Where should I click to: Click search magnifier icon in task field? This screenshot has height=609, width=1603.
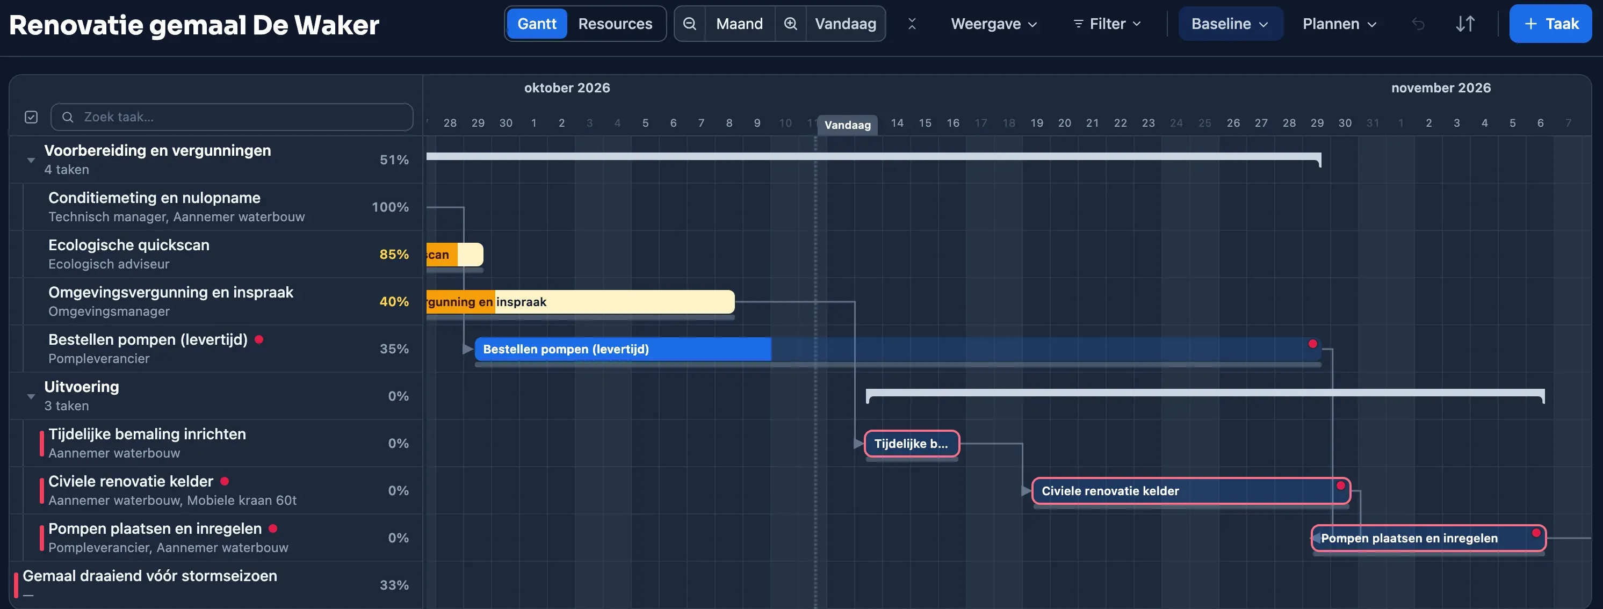pos(68,117)
